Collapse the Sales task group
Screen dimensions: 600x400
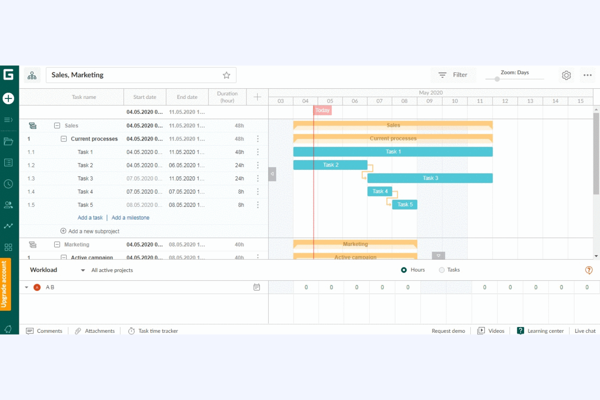tap(57, 125)
